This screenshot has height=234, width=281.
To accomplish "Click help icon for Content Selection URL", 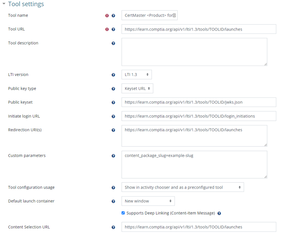I will tap(113, 227).
